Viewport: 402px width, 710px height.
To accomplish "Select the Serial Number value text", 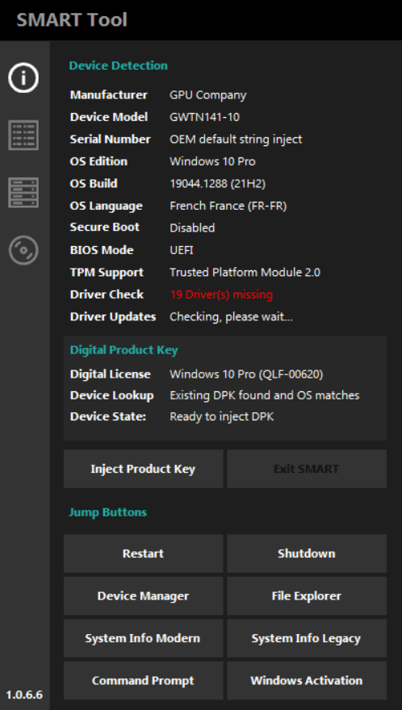I will pyautogui.click(x=236, y=140).
